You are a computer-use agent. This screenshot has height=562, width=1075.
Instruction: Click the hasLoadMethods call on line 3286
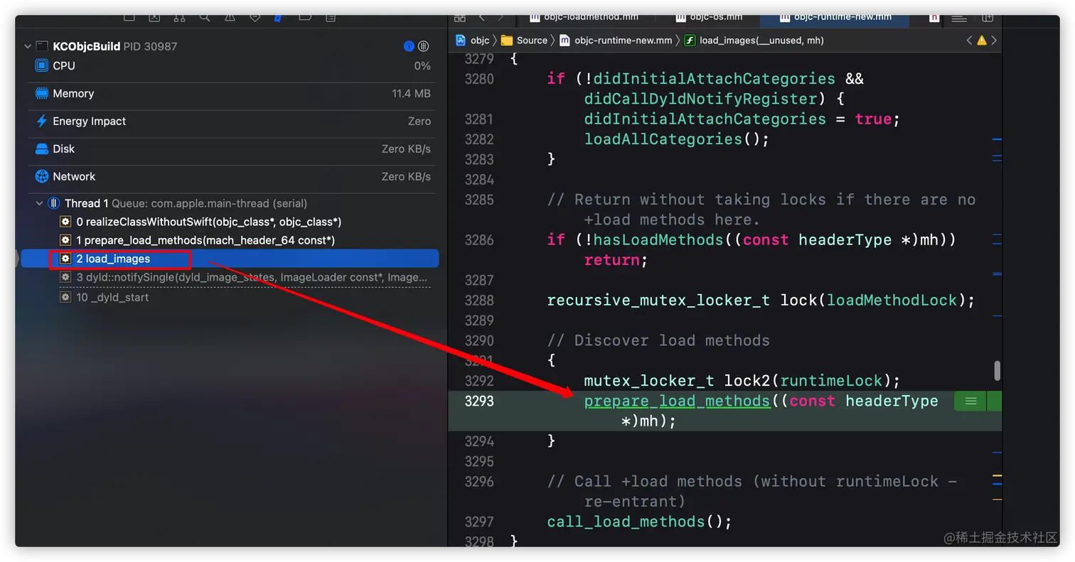[x=658, y=240]
